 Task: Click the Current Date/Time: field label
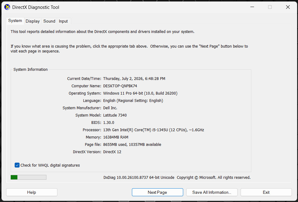click(x=84, y=79)
